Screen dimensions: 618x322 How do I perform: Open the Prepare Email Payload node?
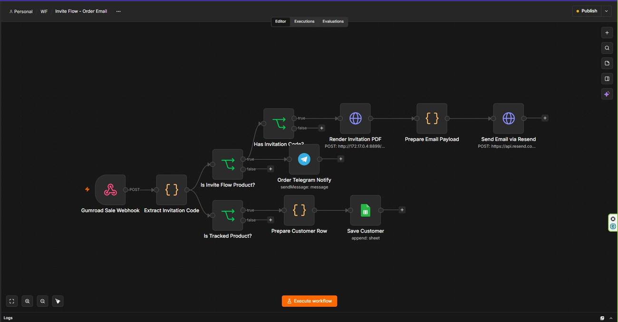pos(432,118)
